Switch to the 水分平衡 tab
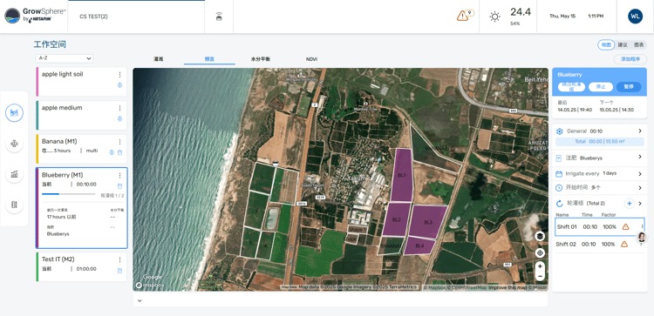The image size is (654, 316). [261, 59]
